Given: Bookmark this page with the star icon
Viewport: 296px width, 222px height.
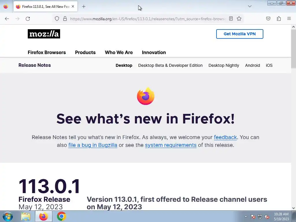Looking at the screenshot, I should (239, 18).
